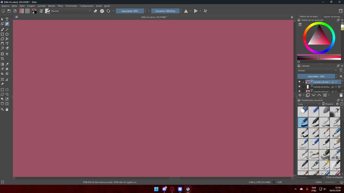Open the Filtrar menu
This screenshot has width=344, height=193.
[60, 6]
